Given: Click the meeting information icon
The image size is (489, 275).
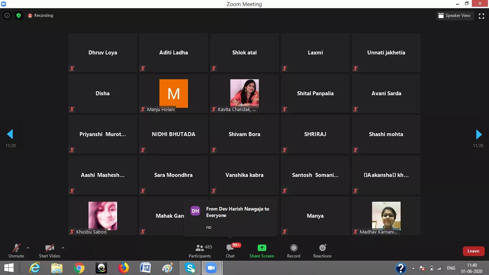Looking at the screenshot, I should click(7, 15).
